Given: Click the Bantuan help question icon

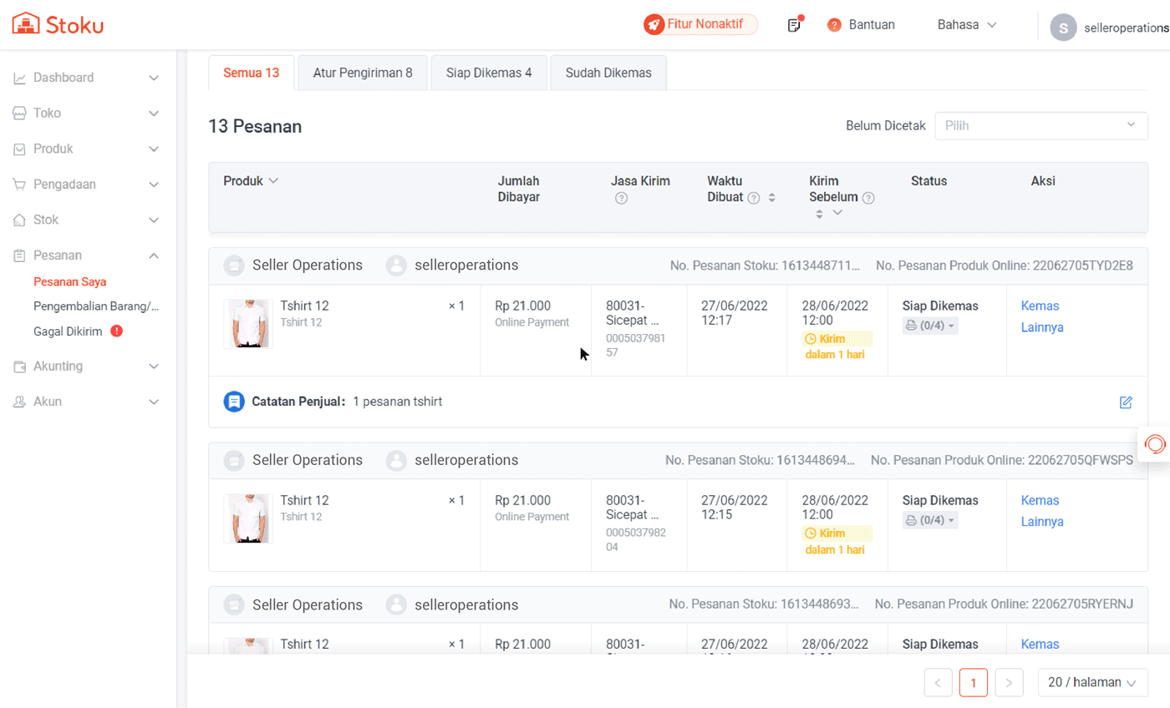Looking at the screenshot, I should (834, 25).
